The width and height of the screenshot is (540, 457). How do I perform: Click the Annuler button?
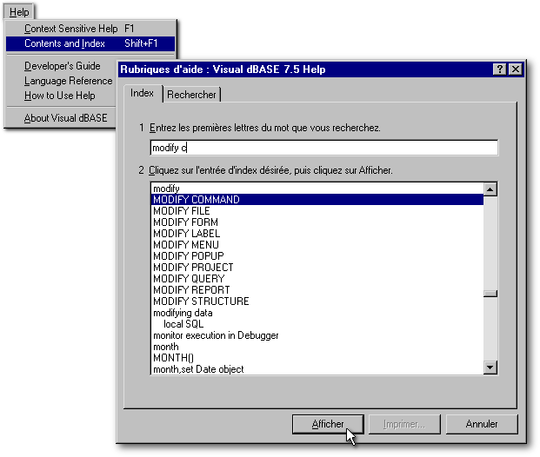[x=482, y=424]
